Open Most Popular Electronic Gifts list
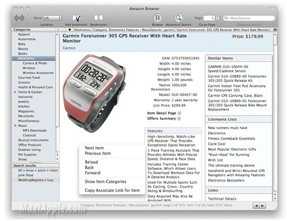This screenshot has height=221, width=287. [232, 149]
